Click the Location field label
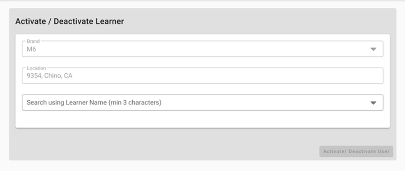 tap(36, 68)
